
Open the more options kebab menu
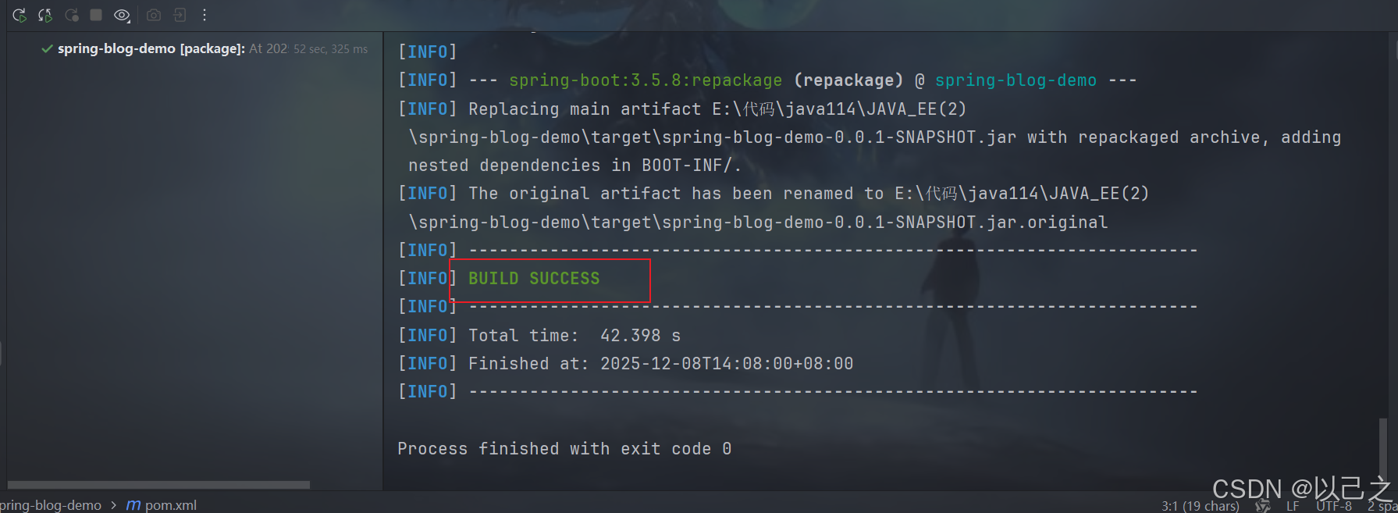pos(205,15)
